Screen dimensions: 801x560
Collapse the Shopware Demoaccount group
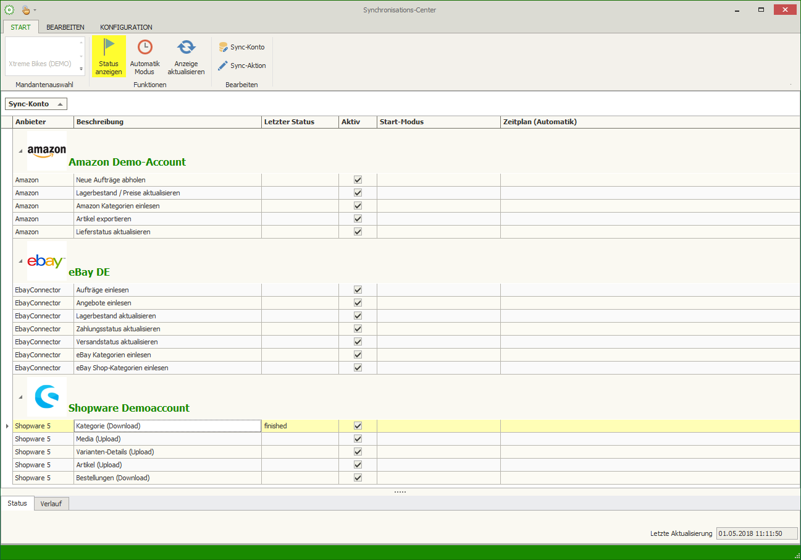(x=20, y=397)
